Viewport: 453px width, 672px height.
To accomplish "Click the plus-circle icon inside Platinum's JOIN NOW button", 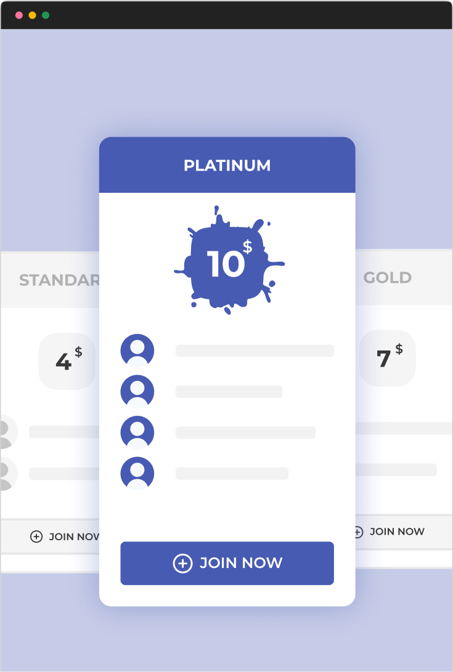I will click(181, 562).
